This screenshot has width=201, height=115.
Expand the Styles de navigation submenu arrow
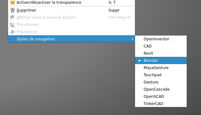coord(133,39)
